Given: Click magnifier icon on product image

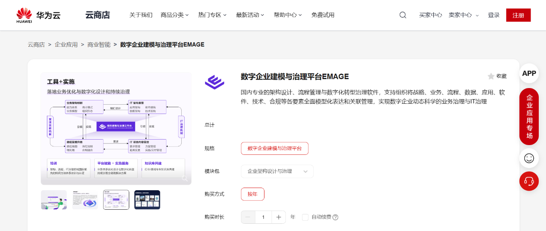Looking at the screenshot, I should (185, 178).
